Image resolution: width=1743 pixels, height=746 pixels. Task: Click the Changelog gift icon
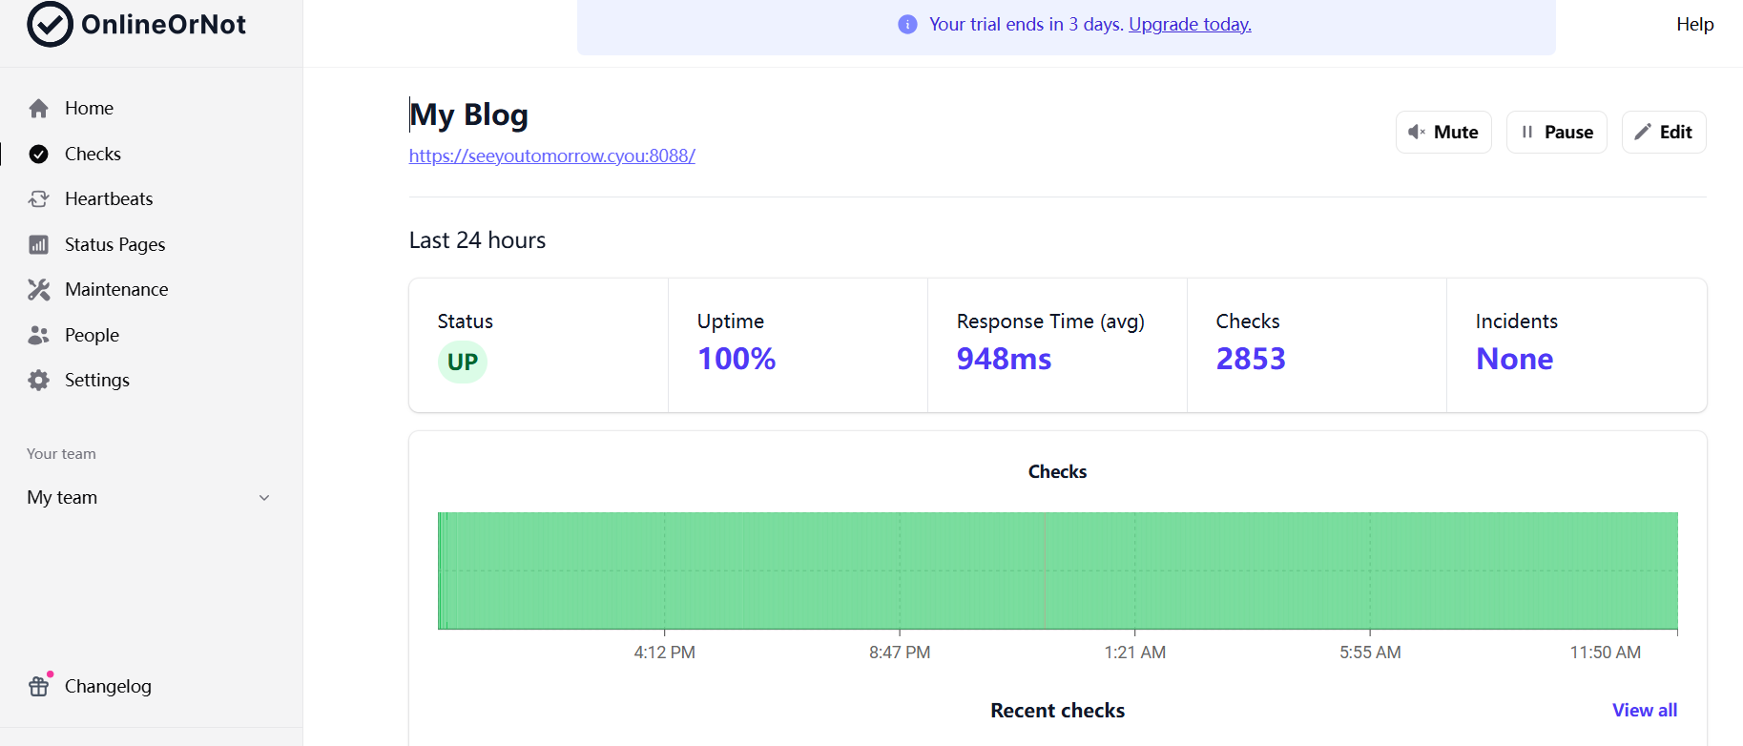(x=38, y=686)
